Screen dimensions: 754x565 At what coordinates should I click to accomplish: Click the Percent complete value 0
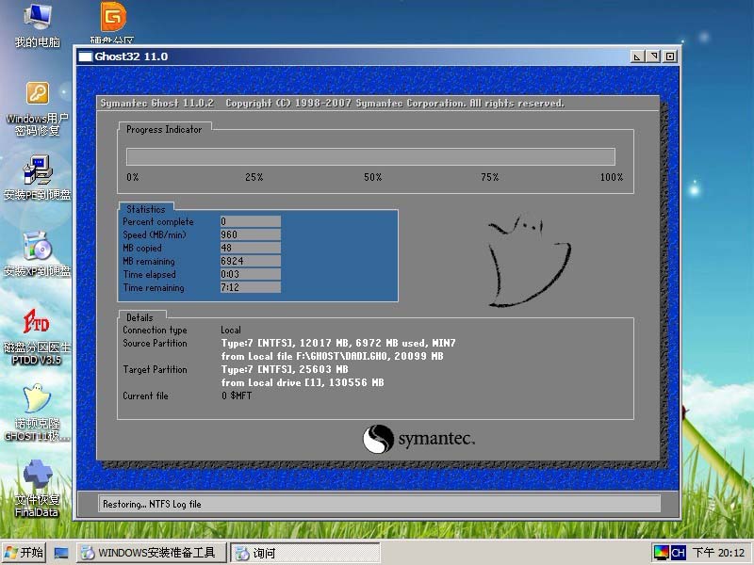point(251,221)
